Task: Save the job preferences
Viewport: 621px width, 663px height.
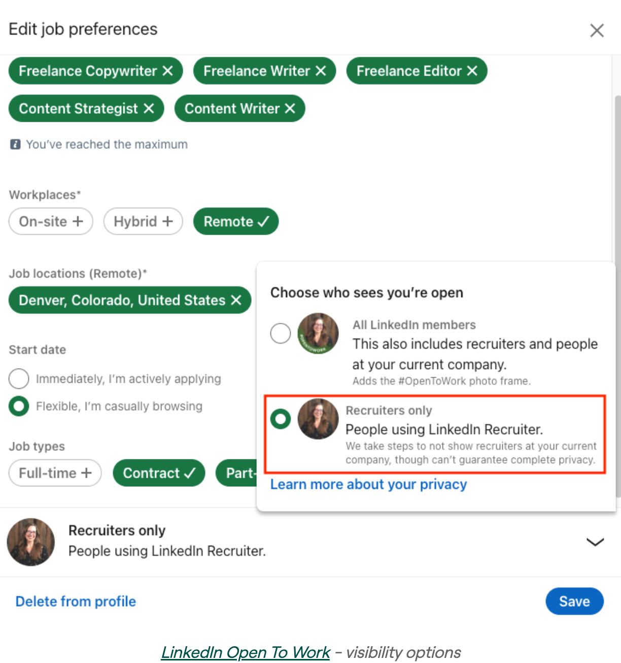Action: tap(574, 602)
